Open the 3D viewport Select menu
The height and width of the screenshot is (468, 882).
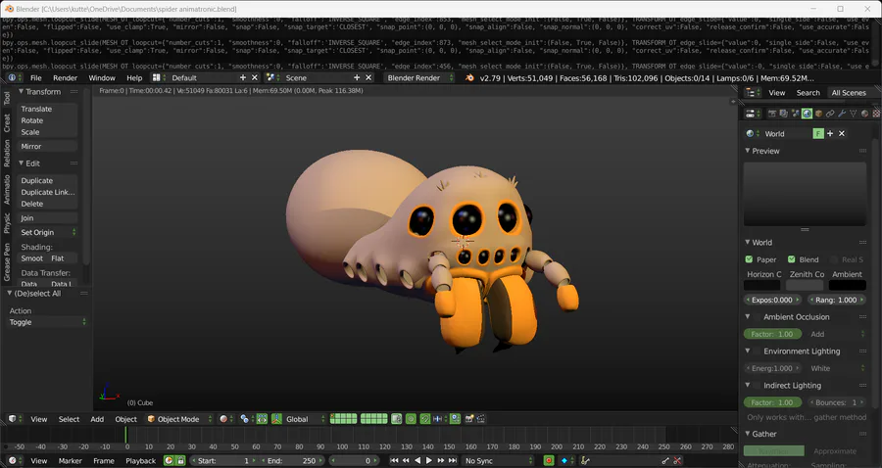(70, 419)
